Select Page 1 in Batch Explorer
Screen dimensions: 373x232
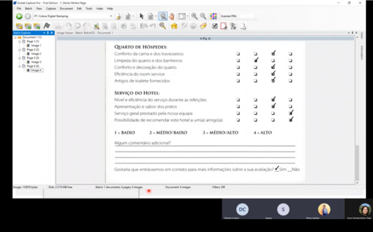[33, 42]
